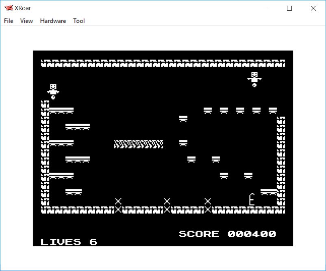Screen dimensions: 326x271
Task: Click the pound sign treasure near the floor
Action: tap(252, 200)
